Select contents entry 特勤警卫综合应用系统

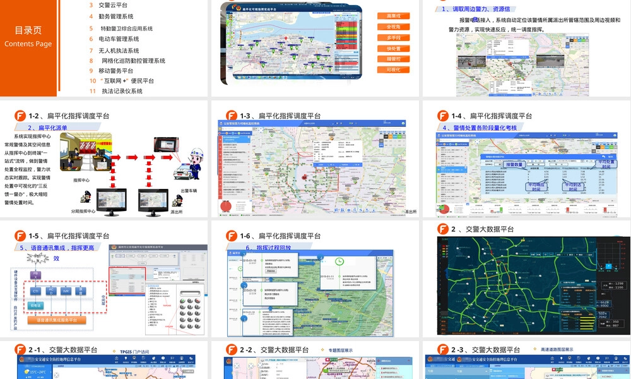click(x=126, y=28)
